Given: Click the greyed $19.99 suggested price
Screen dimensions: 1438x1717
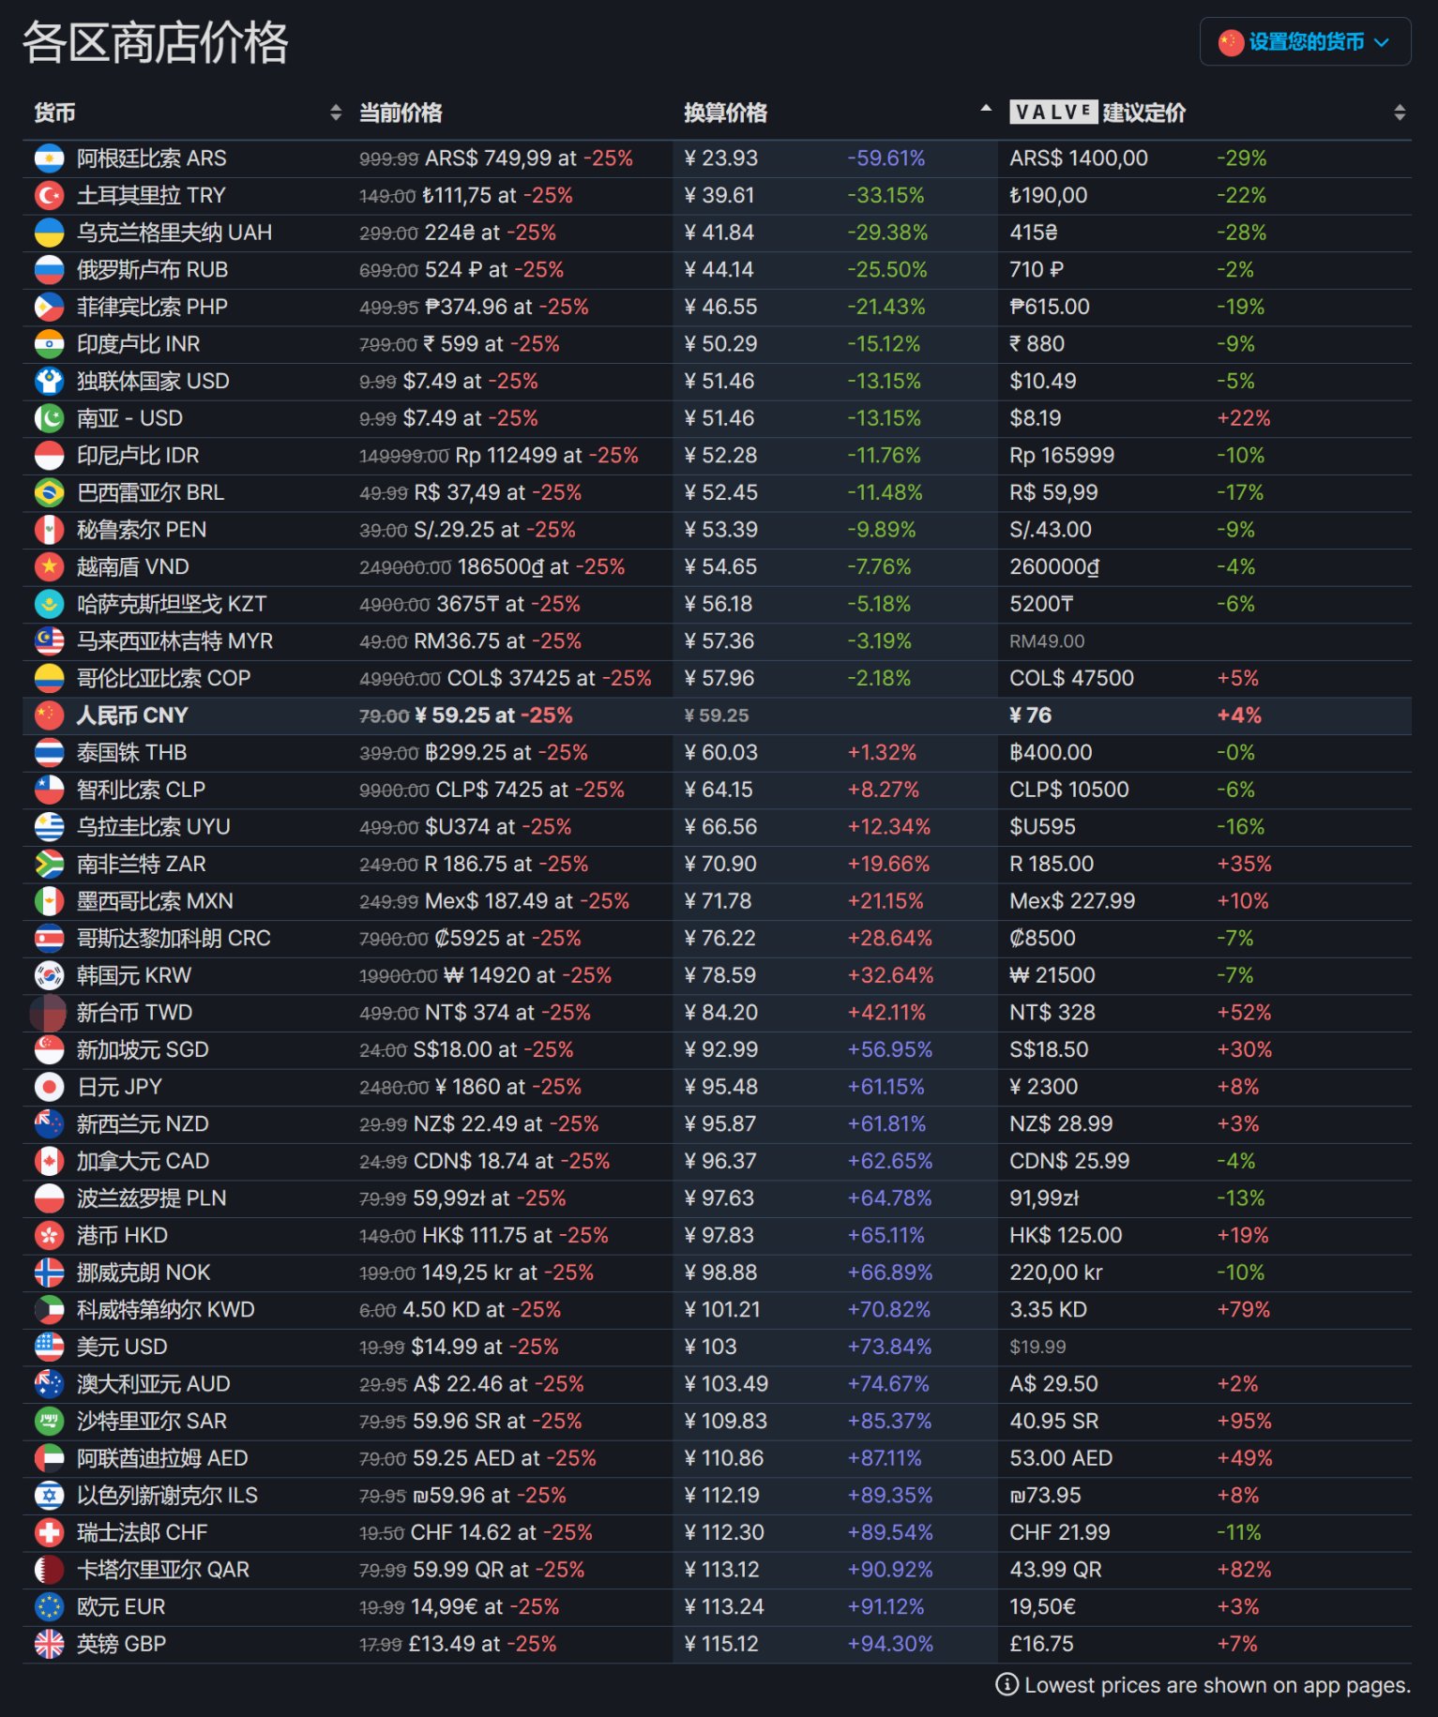Looking at the screenshot, I should [x=1037, y=1347].
